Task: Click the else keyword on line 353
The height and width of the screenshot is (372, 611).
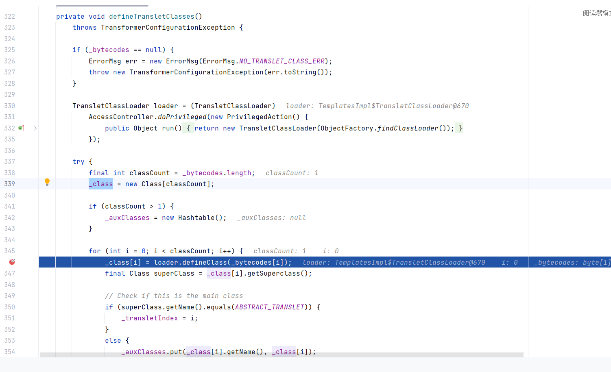Action: 113,341
